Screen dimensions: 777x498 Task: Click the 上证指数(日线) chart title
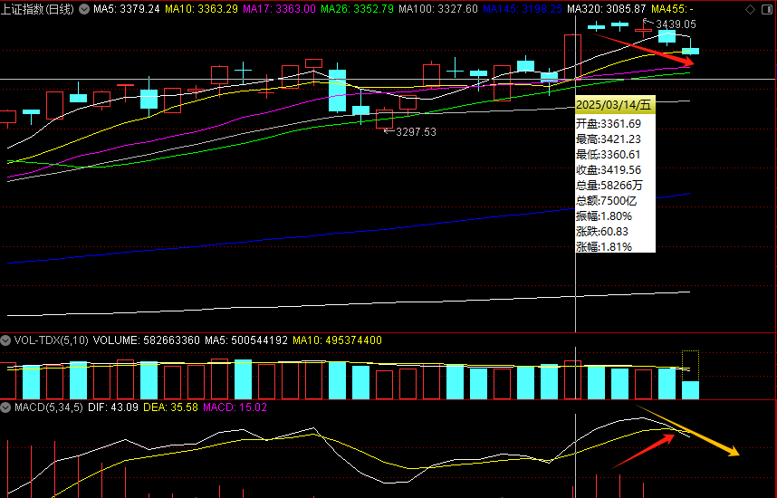pyautogui.click(x=38, y=9)
